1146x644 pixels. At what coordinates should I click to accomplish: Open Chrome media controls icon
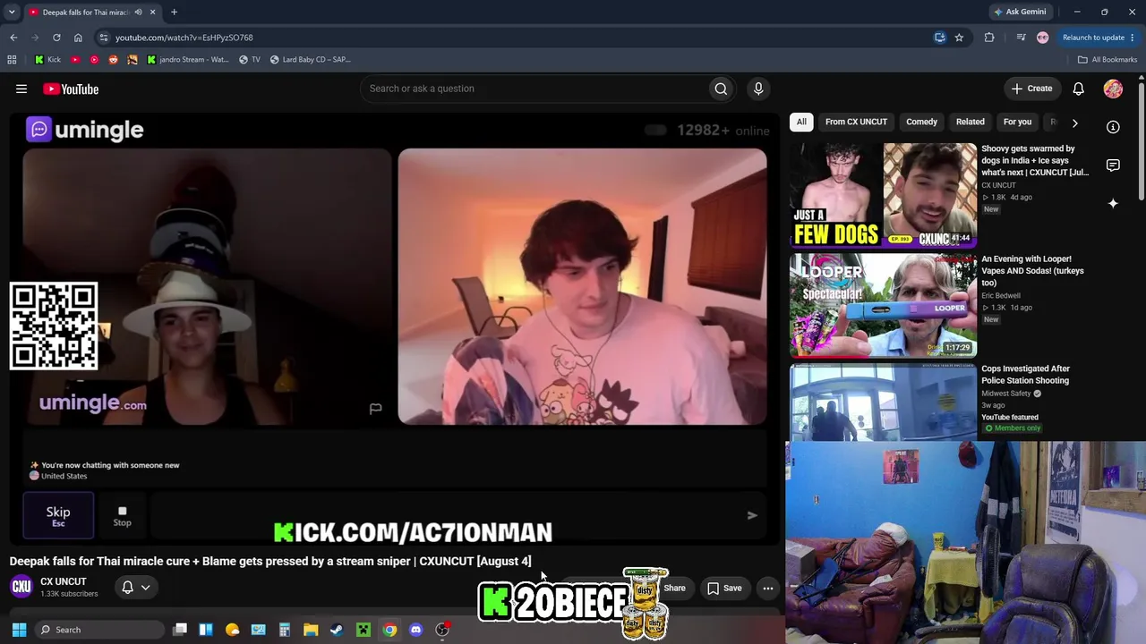[1021, 38]
